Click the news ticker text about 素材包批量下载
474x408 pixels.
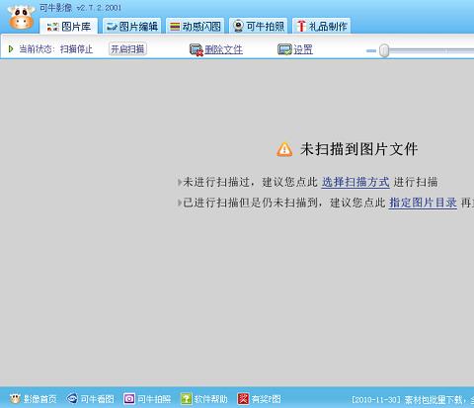(x=413, y=399)
